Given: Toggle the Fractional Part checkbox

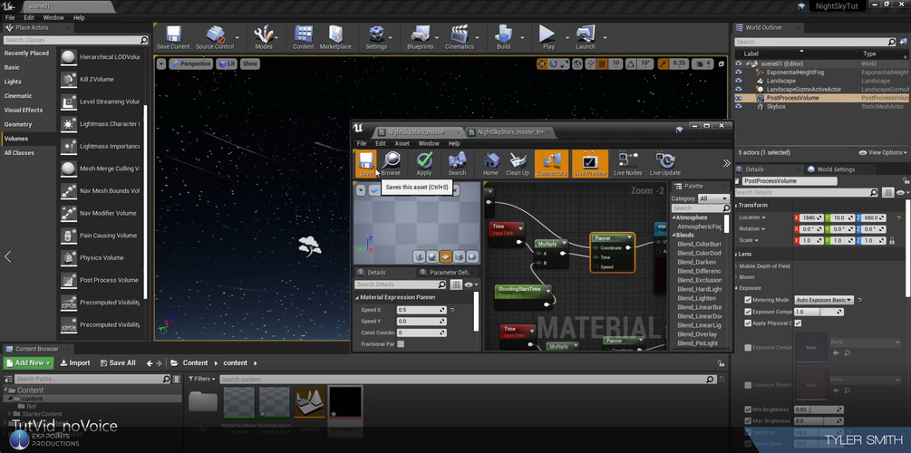Looking at the screenshot, I should click(x=401, y=344).
